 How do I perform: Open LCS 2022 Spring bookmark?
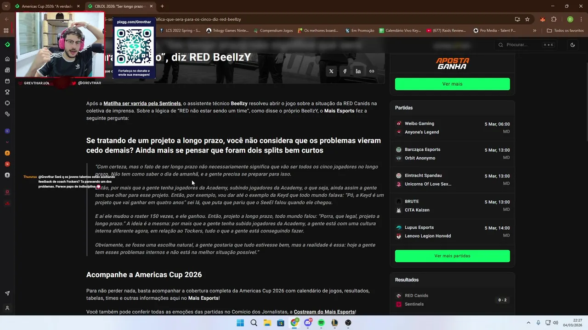click(x=180, y=31)
